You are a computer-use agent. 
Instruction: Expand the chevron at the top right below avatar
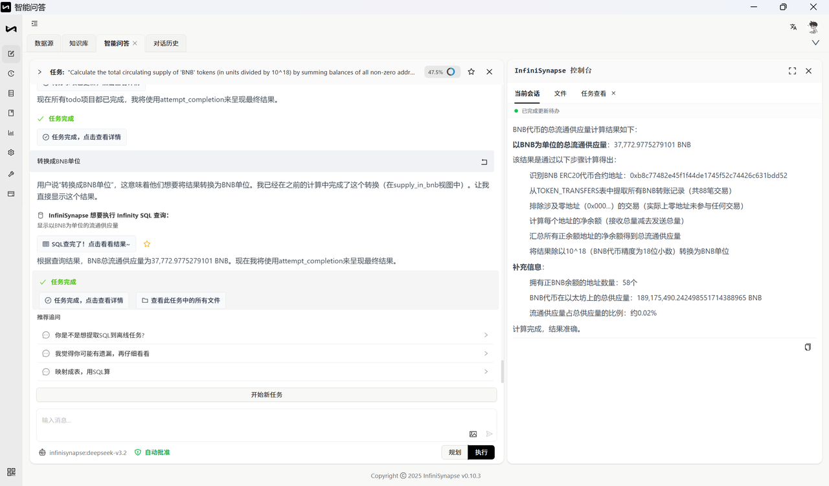(815, 43)
